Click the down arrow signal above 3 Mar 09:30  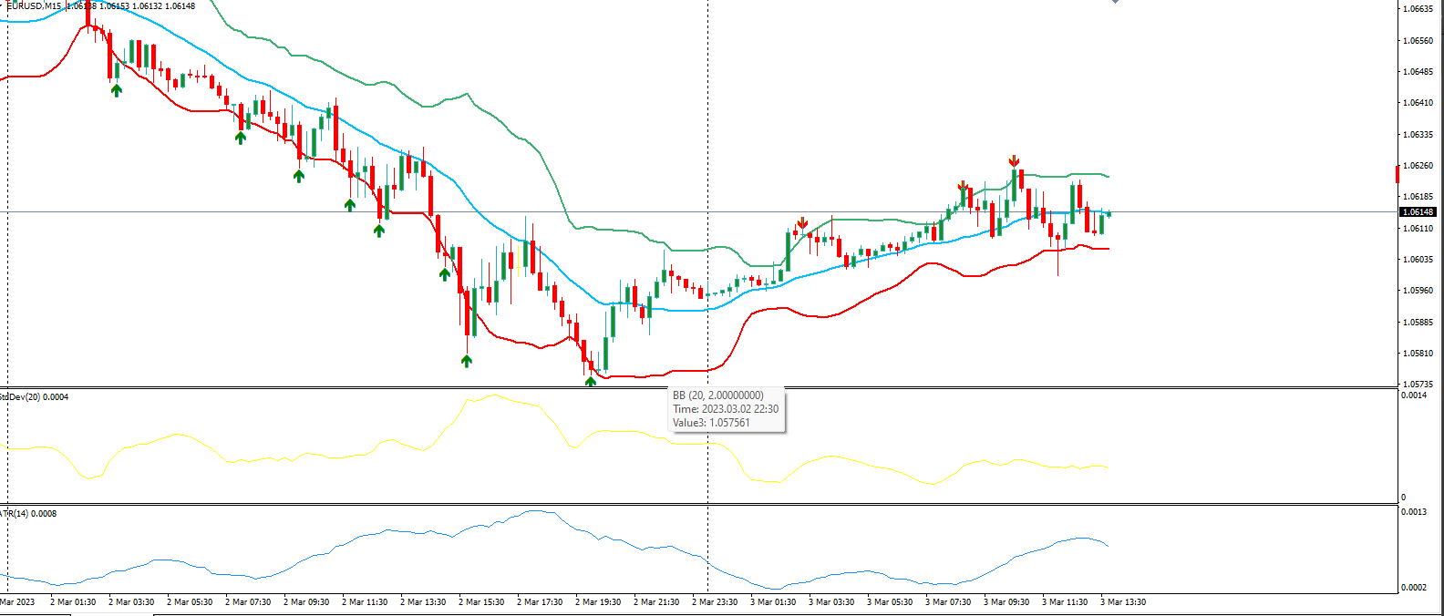(x=1014, y=161)
